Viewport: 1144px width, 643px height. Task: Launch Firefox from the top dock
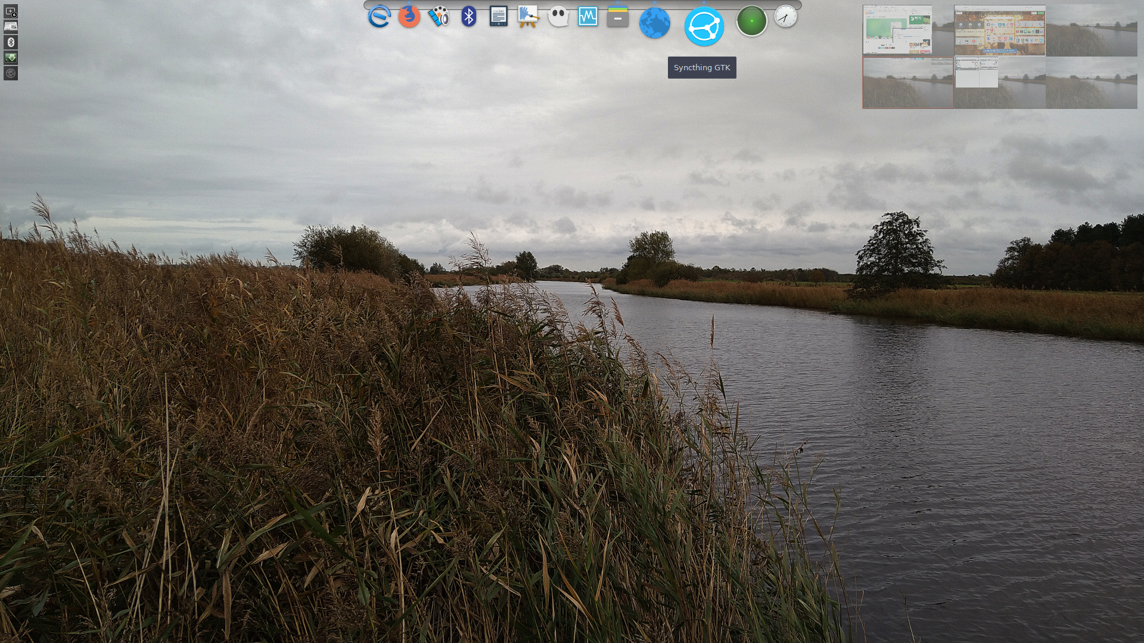(409, 17)
